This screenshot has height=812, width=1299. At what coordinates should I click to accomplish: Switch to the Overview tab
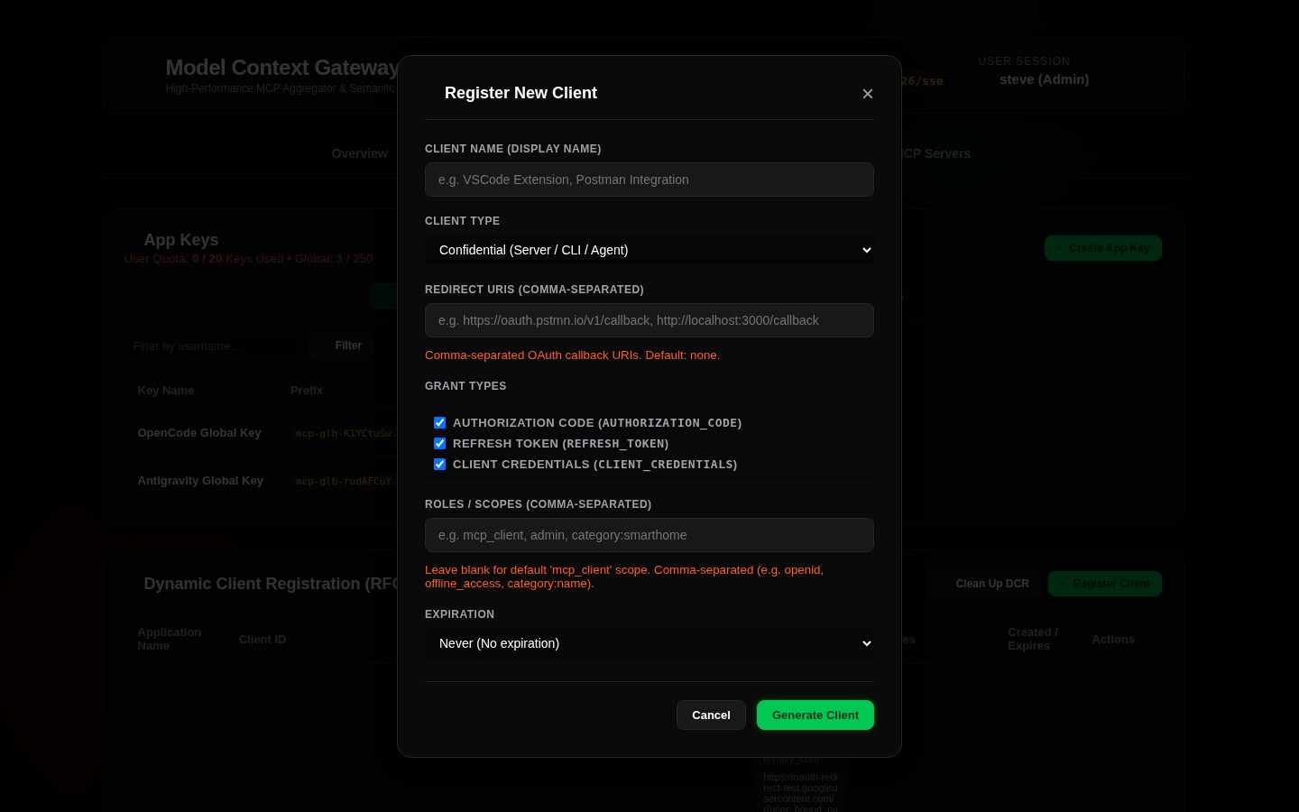pos(360,153)
